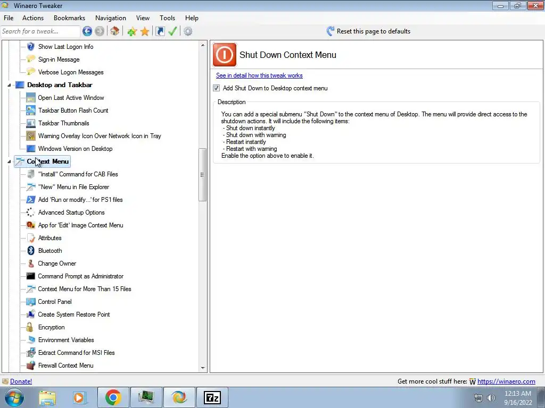Open 7-Zip from the taskbar
Image resolution: width=545 pixels, height=408 pixels.
pyautogui.click(x=212, y=397)
